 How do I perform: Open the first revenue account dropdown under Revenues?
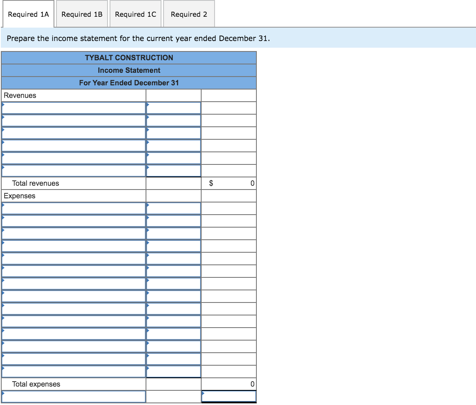click(74, 108)
